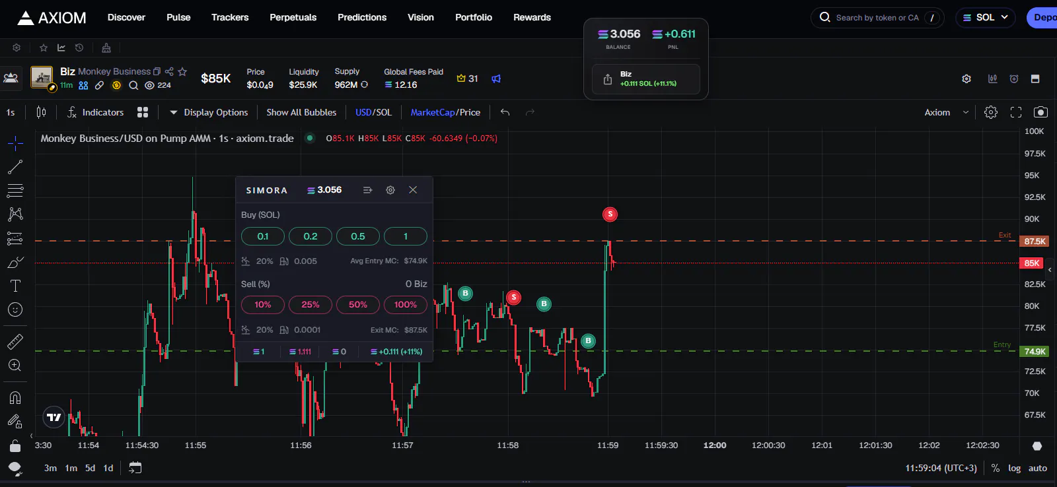Set chart range to 1d
The image size is (1057, 487).
coord(108,468)
